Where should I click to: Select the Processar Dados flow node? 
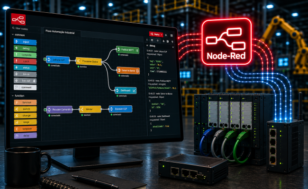[89, 61]
